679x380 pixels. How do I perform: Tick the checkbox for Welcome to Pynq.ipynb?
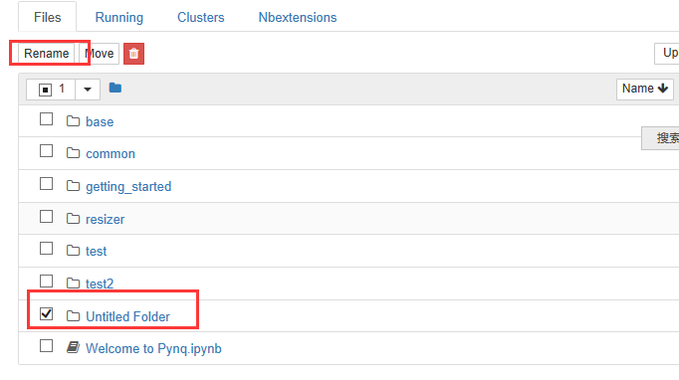(47, 346)
